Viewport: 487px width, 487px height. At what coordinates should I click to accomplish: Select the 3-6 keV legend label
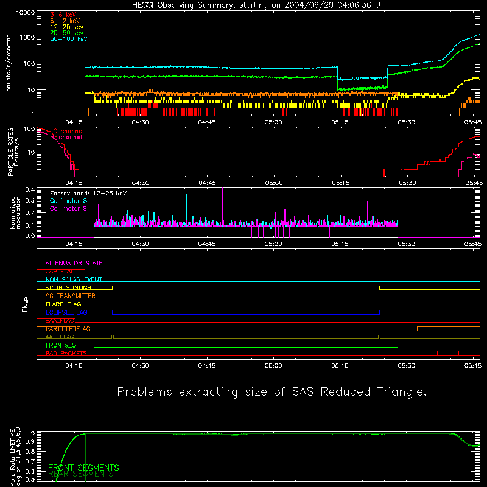(63, 15)
